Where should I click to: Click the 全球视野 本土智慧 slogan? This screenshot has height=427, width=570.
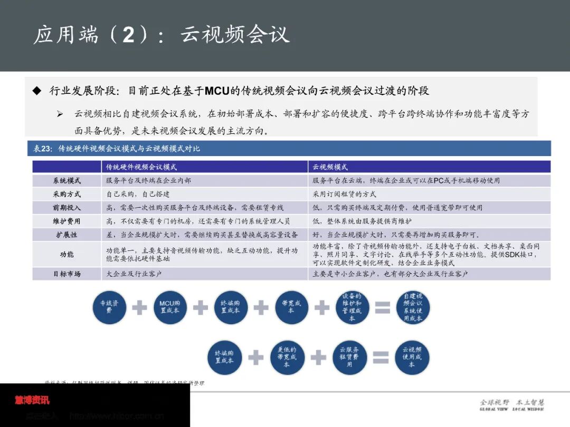512,404
